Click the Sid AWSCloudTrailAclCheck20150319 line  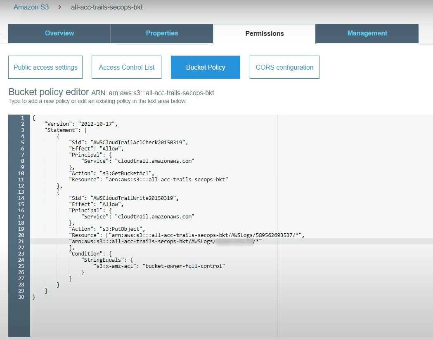(128, 143)
